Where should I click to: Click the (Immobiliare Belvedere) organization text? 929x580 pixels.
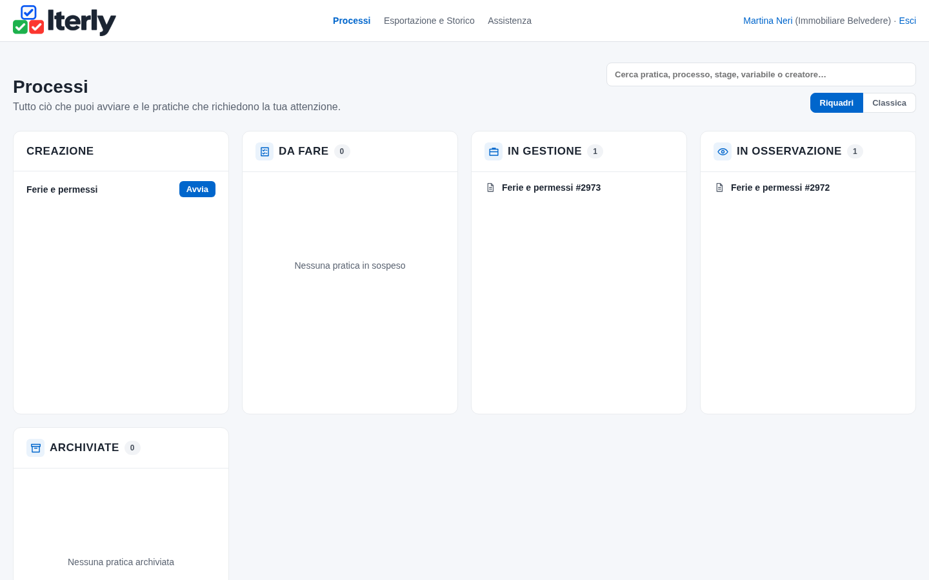tap(843, 21)
